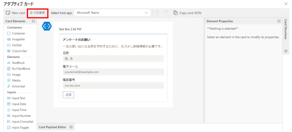Viewport: 292px width, 132px height.
Task: Expand the Card Structure side panel
Action: pyautogui.click(x=286, y=51)
